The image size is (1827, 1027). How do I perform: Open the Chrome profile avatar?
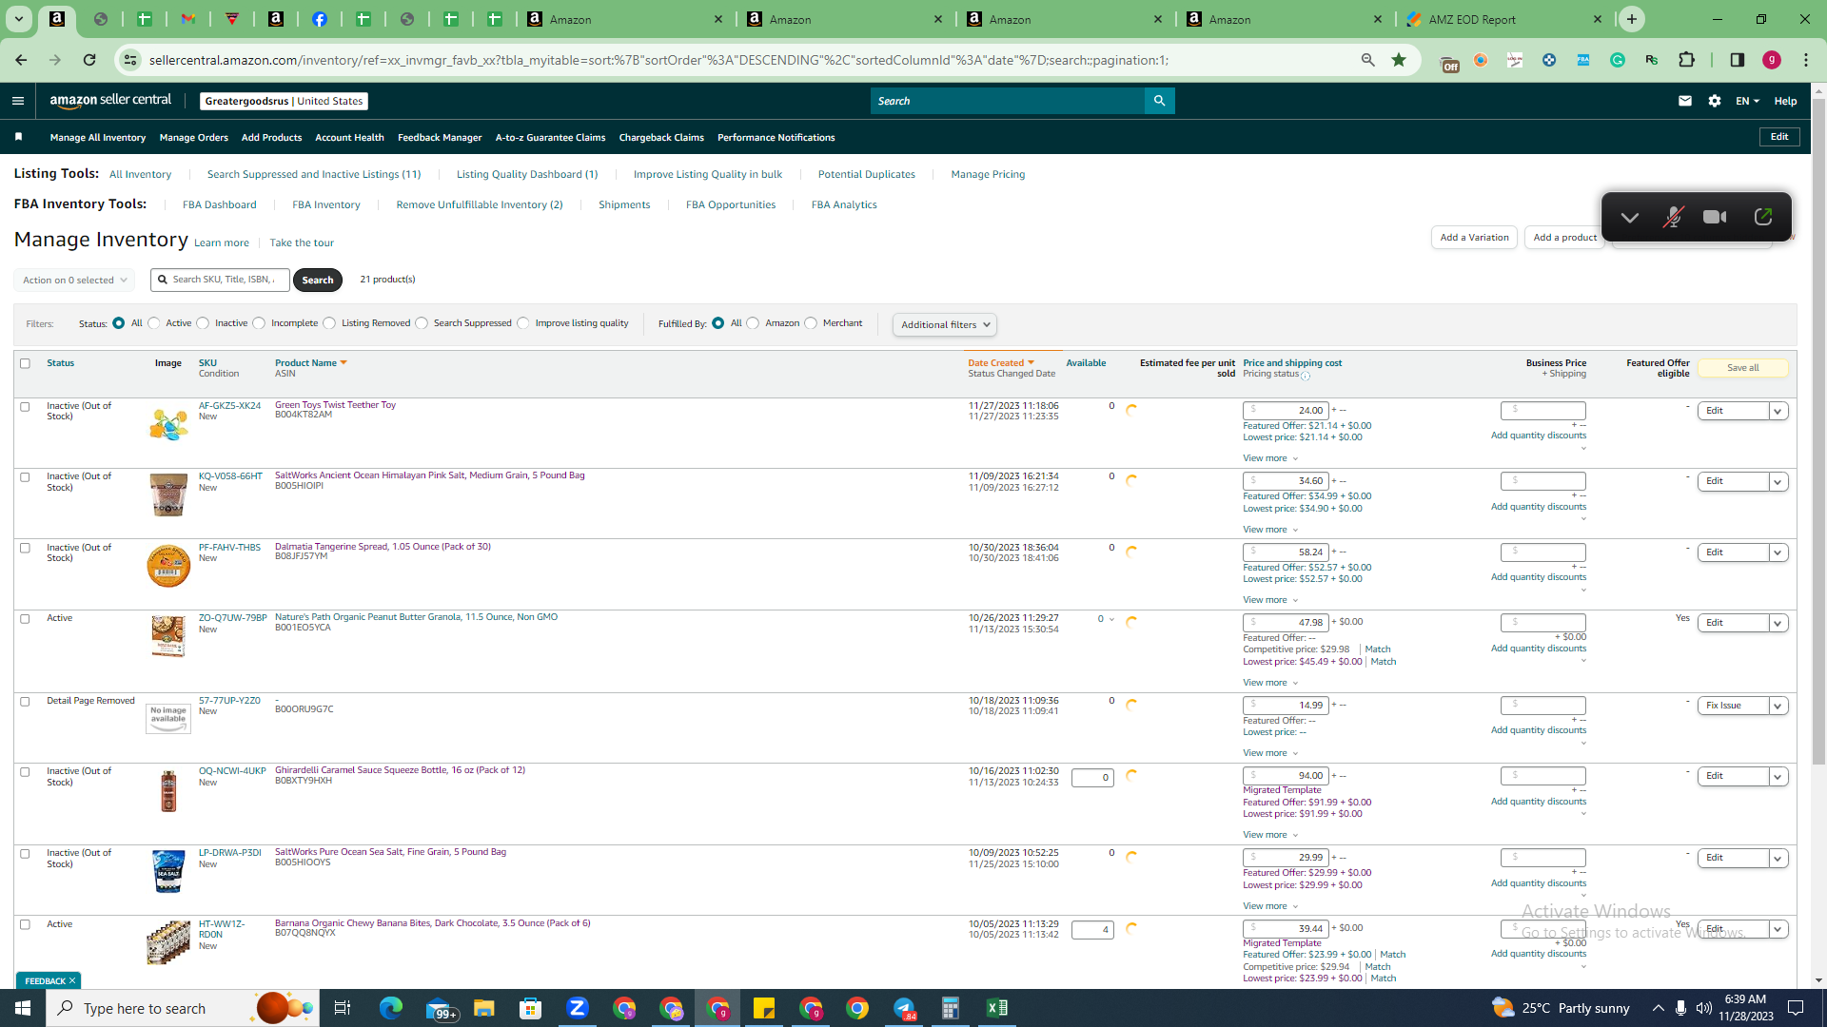1772,60
